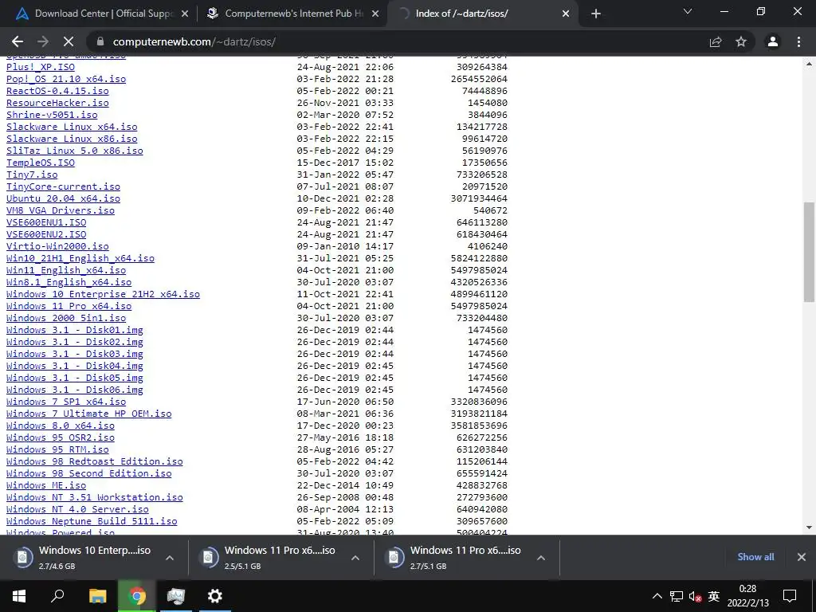Image resolution: width=816 pixels, height=612 pixels.
Task: Open a new tab with the plus button
Action: [x=596, y=14]
